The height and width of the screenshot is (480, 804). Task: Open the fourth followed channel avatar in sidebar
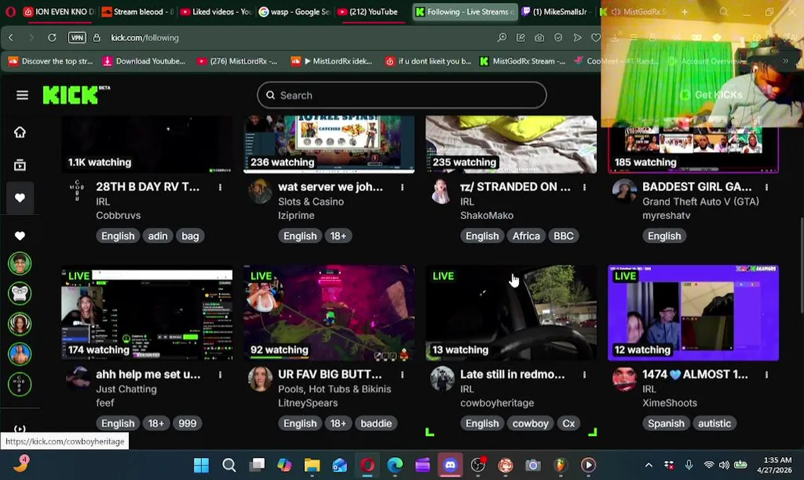(20, 353)
